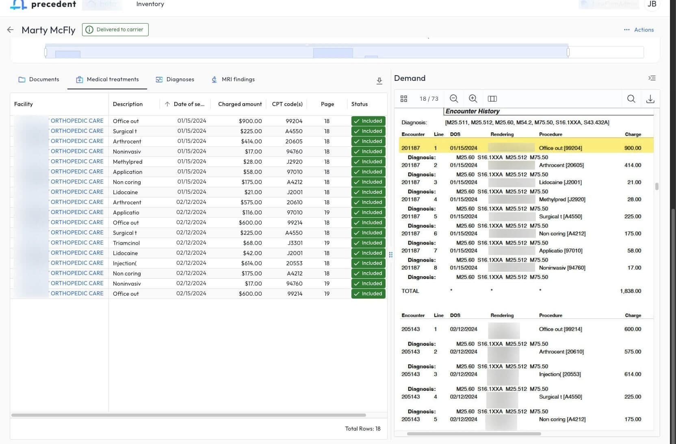Screen dimensions: 676x444
Task: Open Inventory in the top navigation
Action: pyautogui.click(x=150, y=4)
